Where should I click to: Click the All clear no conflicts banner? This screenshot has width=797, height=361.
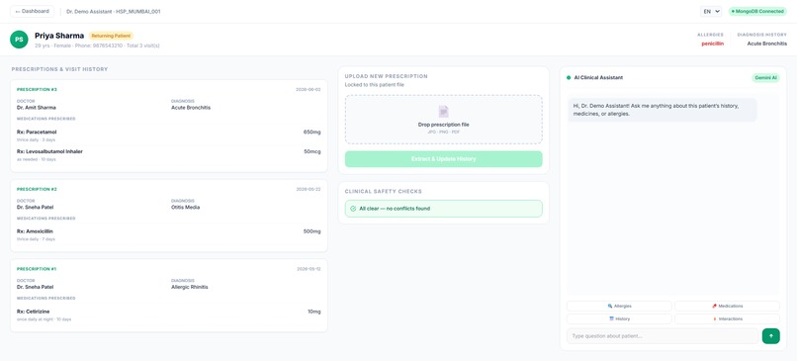tap(444, 209)
